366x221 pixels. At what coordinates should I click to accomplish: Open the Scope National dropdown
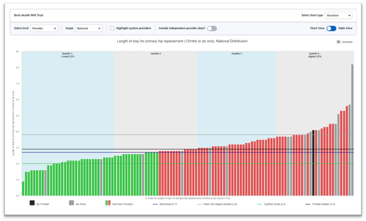click(x=89, y=28)
